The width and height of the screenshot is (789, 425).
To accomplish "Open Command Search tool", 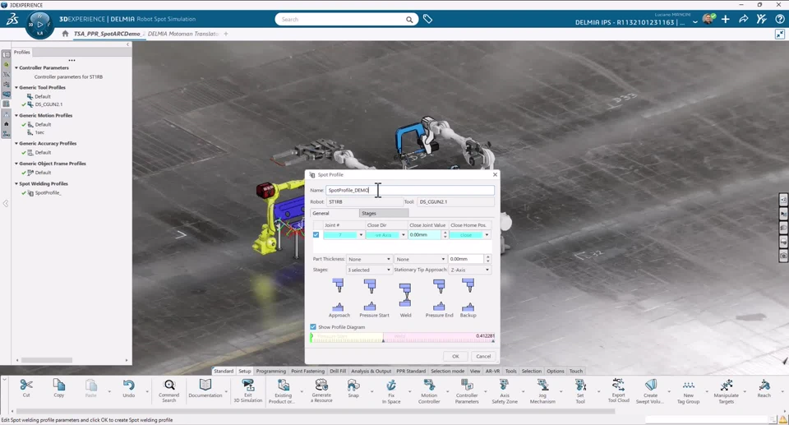I will (x=169, y=386).
